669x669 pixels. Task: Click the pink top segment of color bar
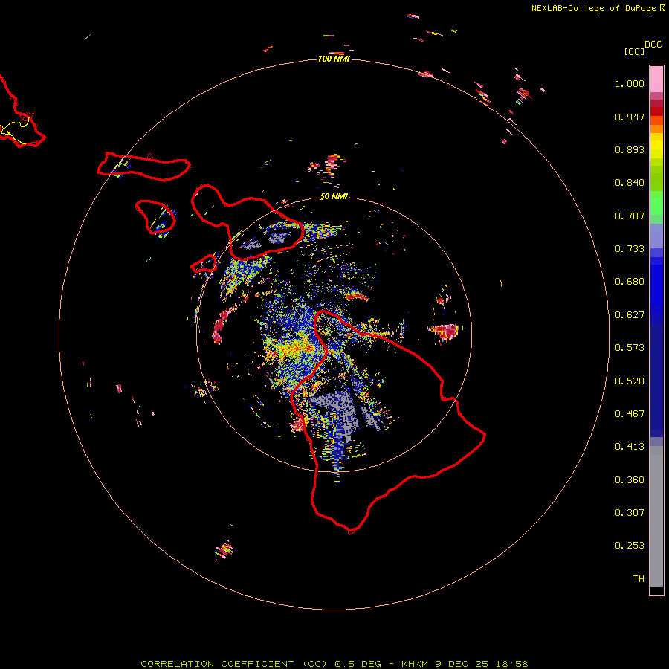[656, 79]
